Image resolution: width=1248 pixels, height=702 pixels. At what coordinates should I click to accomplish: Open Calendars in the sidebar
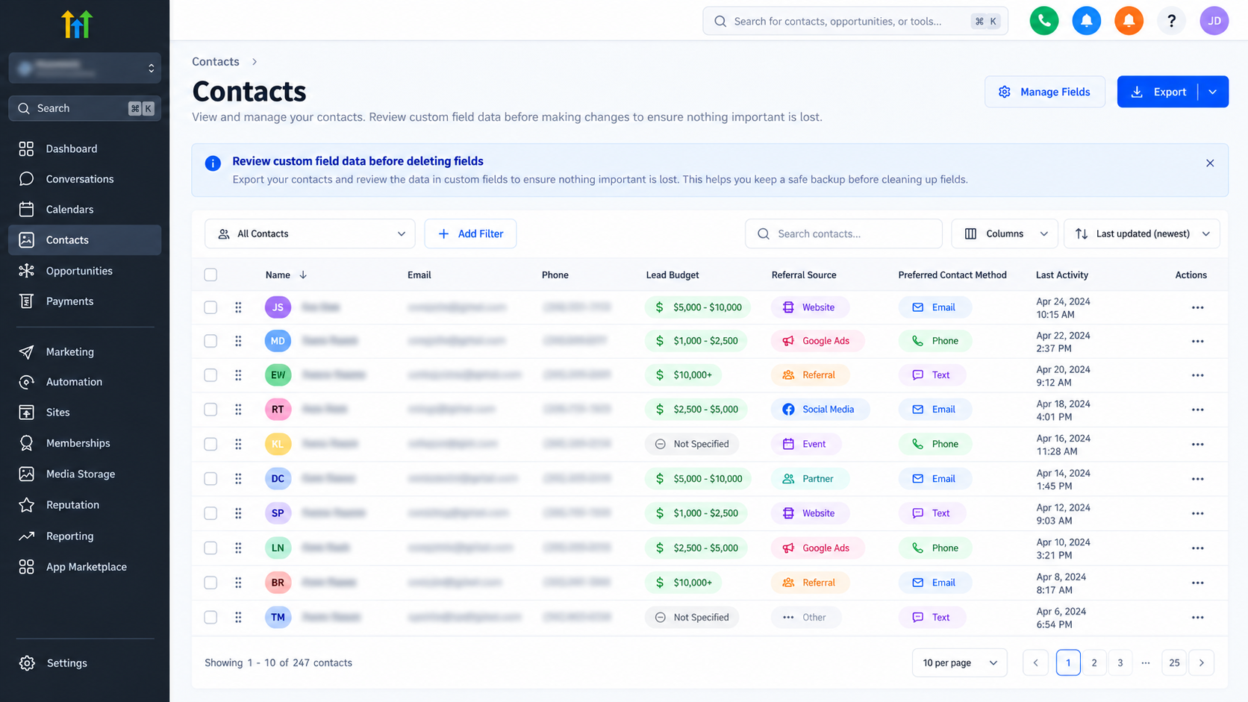(x=84, y=210)
